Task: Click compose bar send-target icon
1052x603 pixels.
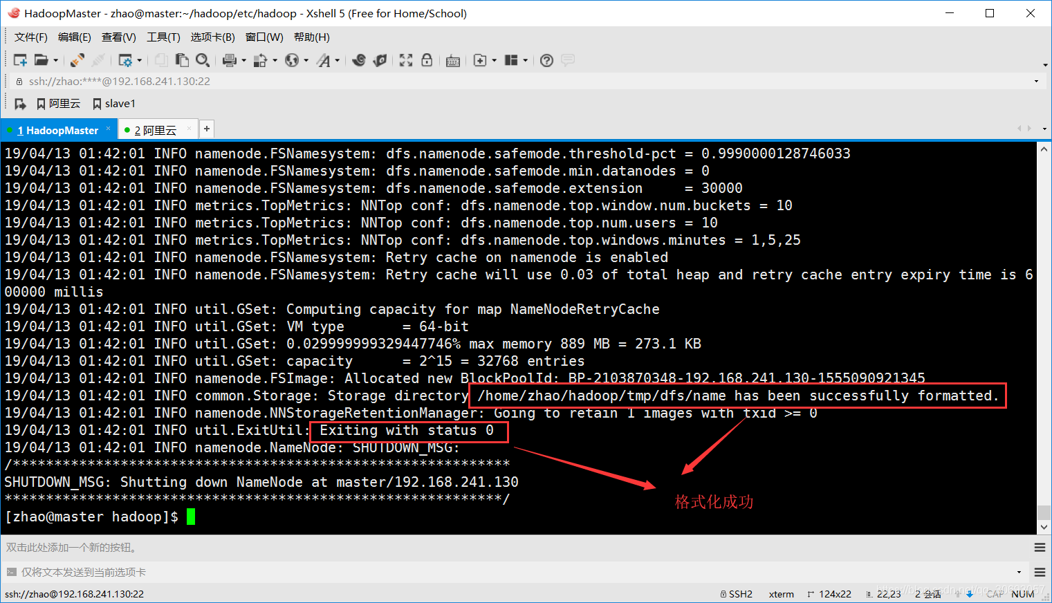Action: (x=11, y=572)
